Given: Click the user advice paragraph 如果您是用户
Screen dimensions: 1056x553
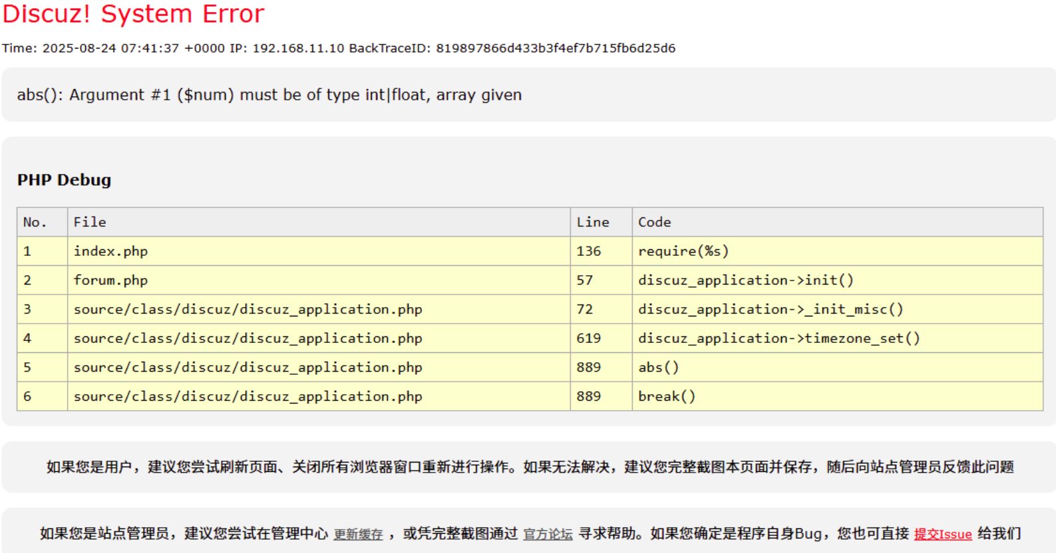Looking at the screenshot, I should coord(530,467).
